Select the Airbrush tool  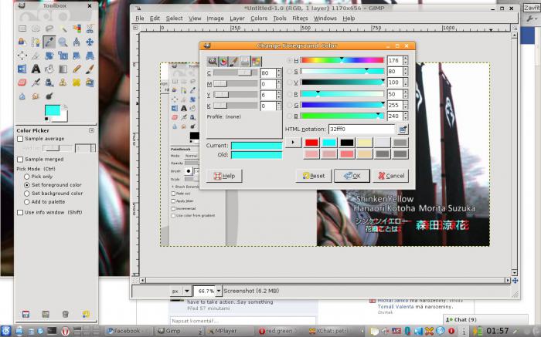pyautogui.click(x=36, y=83)
